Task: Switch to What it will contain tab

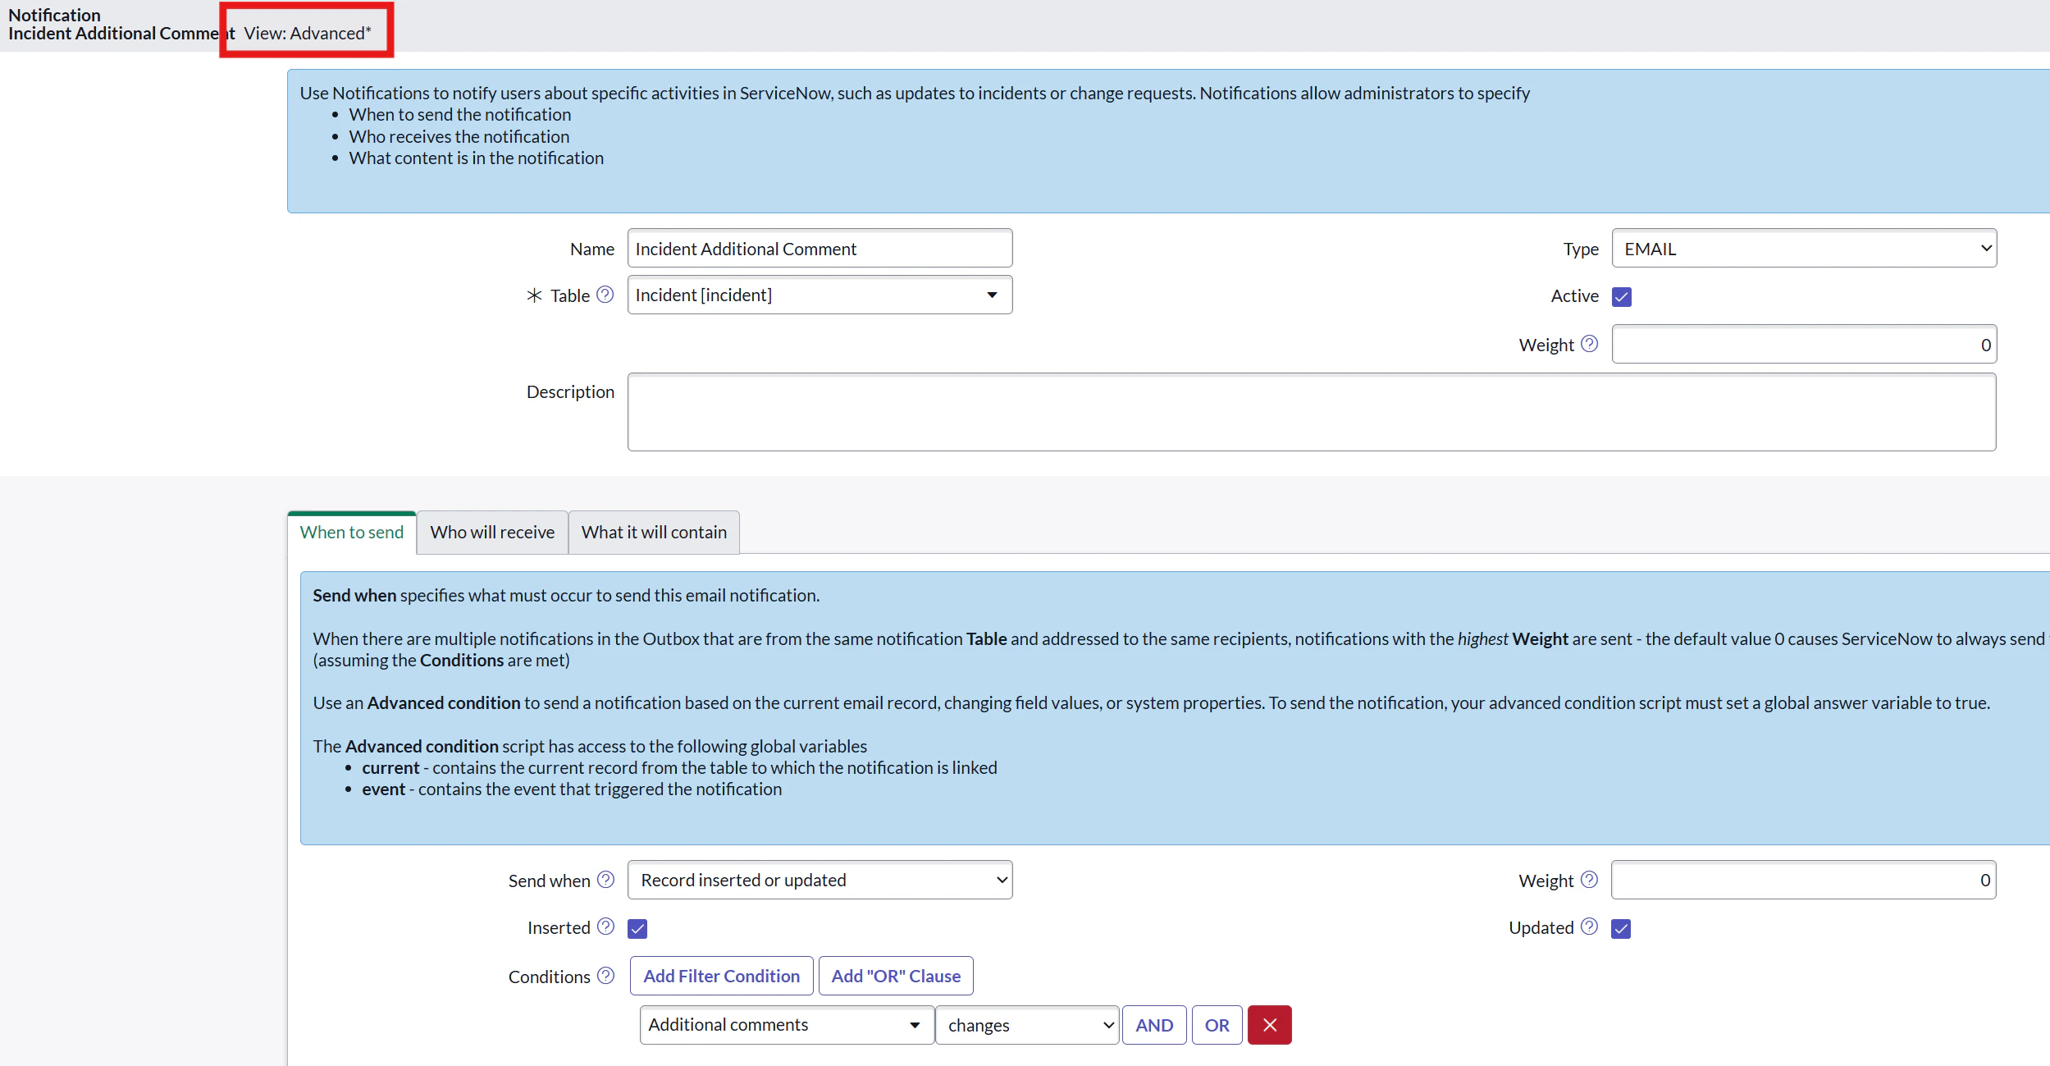Action: 654,532
